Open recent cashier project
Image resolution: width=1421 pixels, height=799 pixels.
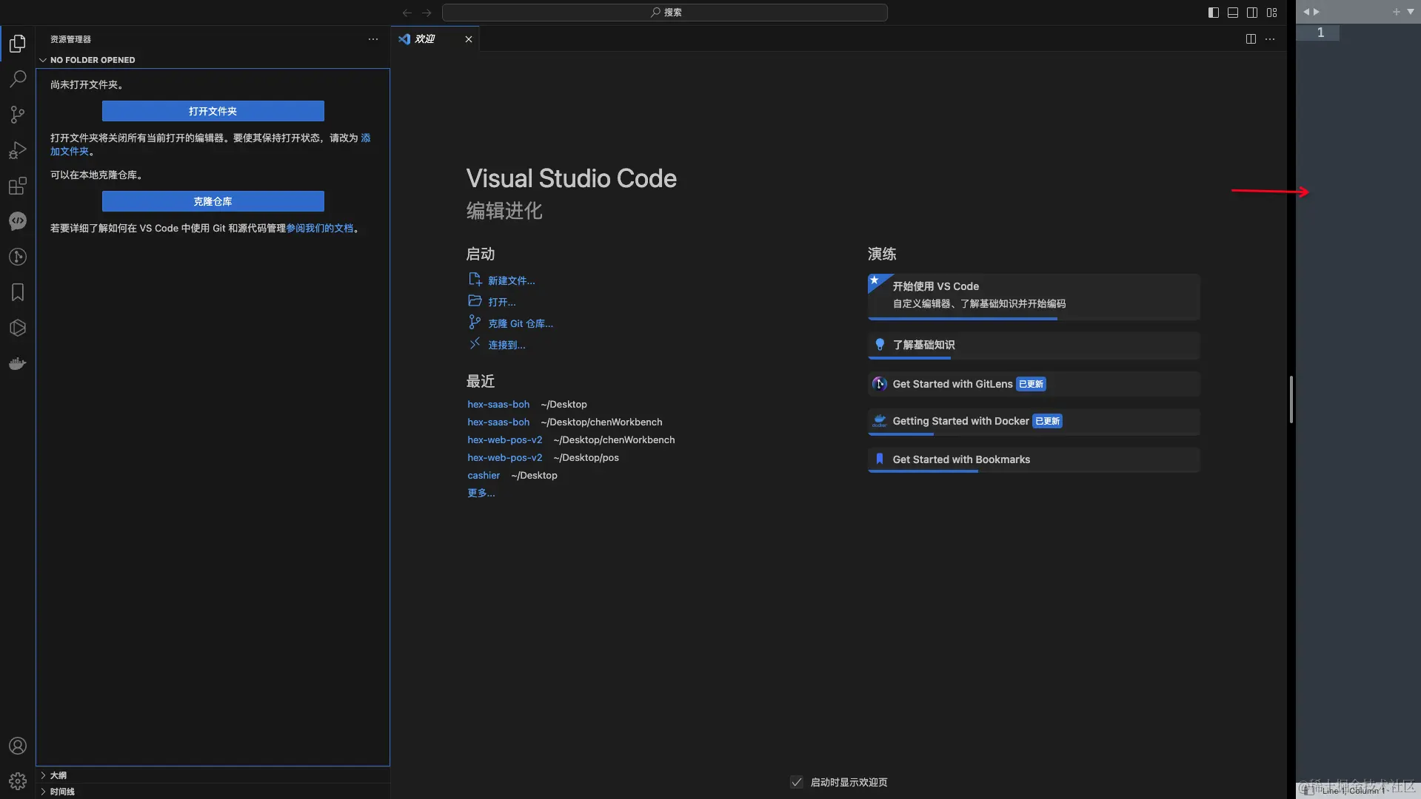484,476
